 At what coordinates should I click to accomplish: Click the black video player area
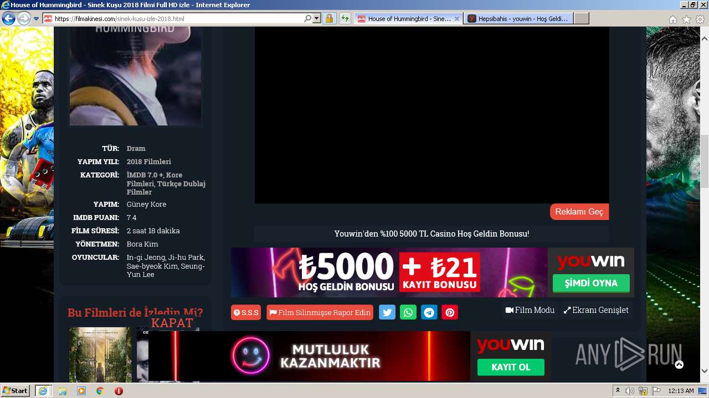(431, 115)
